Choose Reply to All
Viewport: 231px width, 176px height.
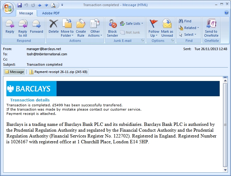[23, 28]
